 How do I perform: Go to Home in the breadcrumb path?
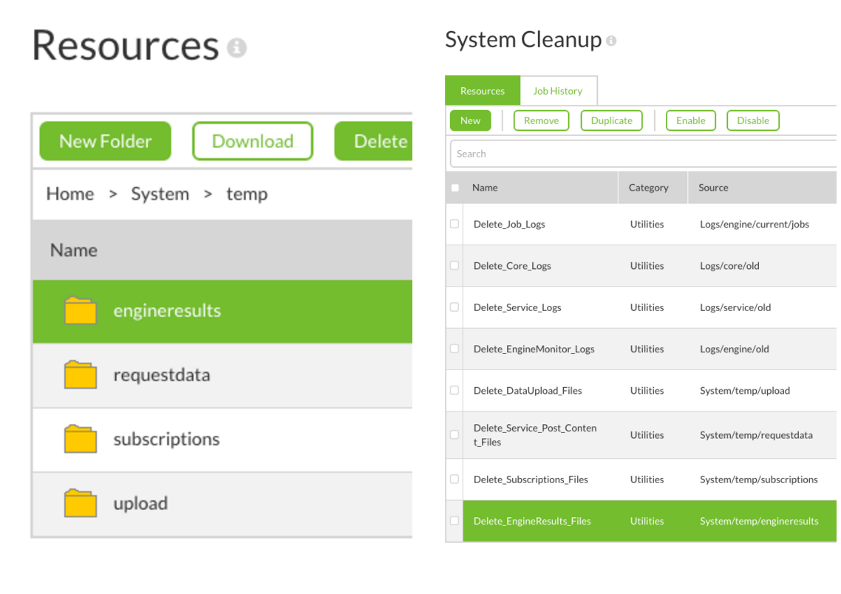point(70,194)
